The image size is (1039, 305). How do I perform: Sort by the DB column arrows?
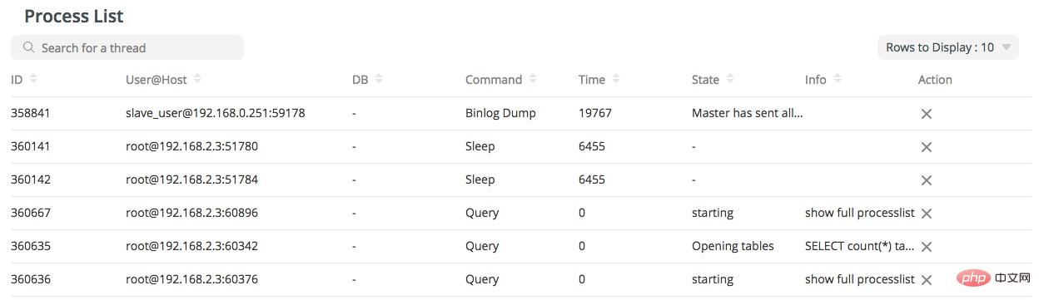point(379,79)
